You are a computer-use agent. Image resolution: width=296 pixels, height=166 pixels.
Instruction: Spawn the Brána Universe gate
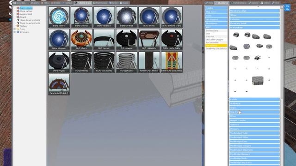click(126, 17)
